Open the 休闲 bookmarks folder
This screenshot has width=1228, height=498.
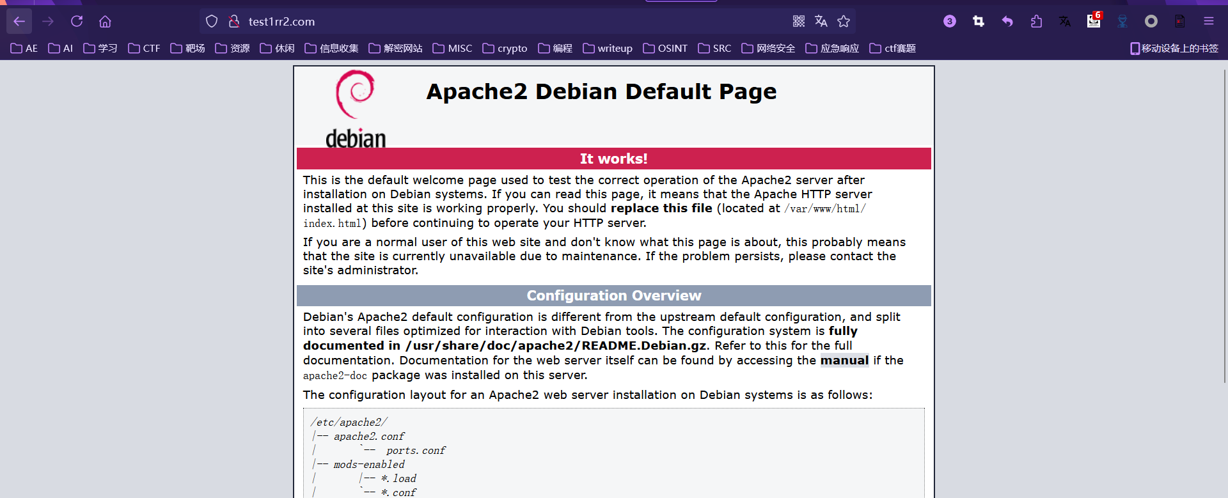pyautogui.click(x=277, y=49)
